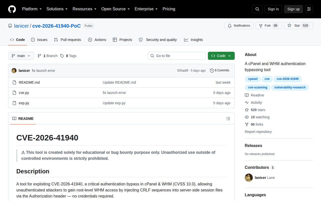The image size is (321, 201).
Task: Click lanicer's contributor avatar
Action: click(249, 178)
